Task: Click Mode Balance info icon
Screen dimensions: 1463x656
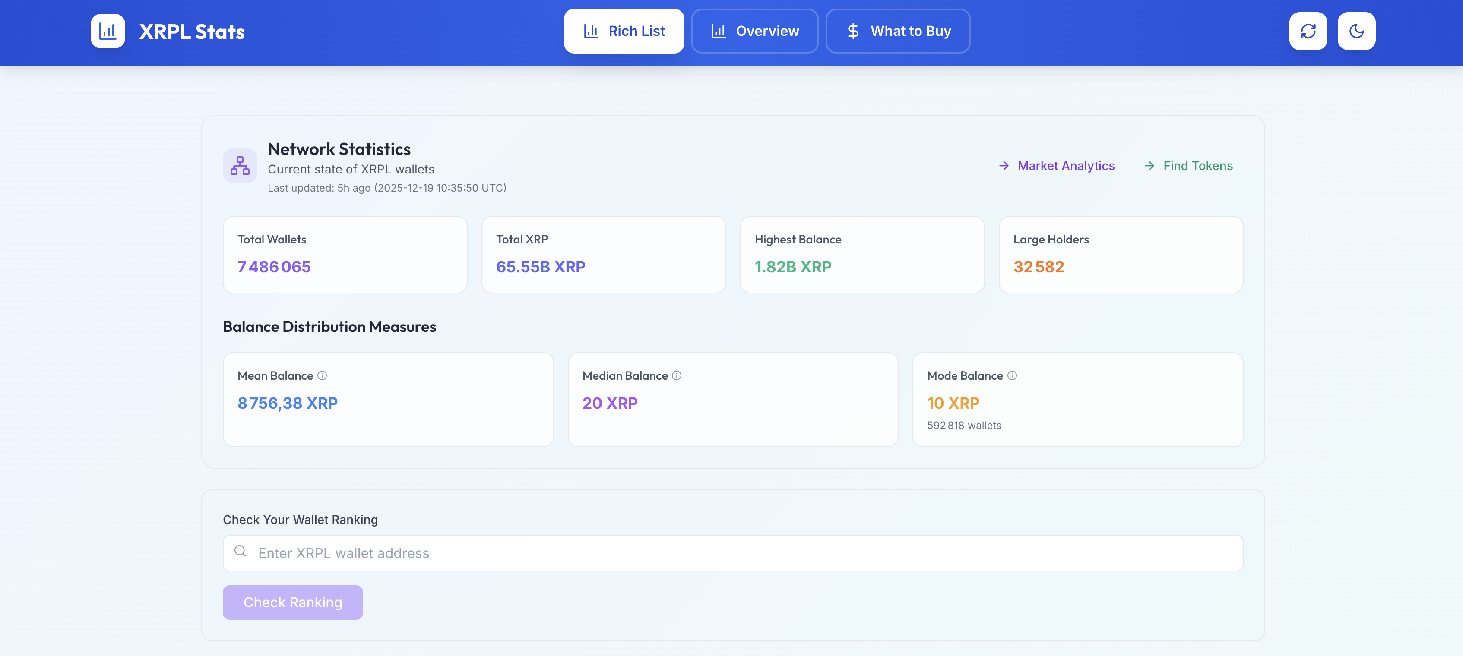Action: (x=1012, y=375)
